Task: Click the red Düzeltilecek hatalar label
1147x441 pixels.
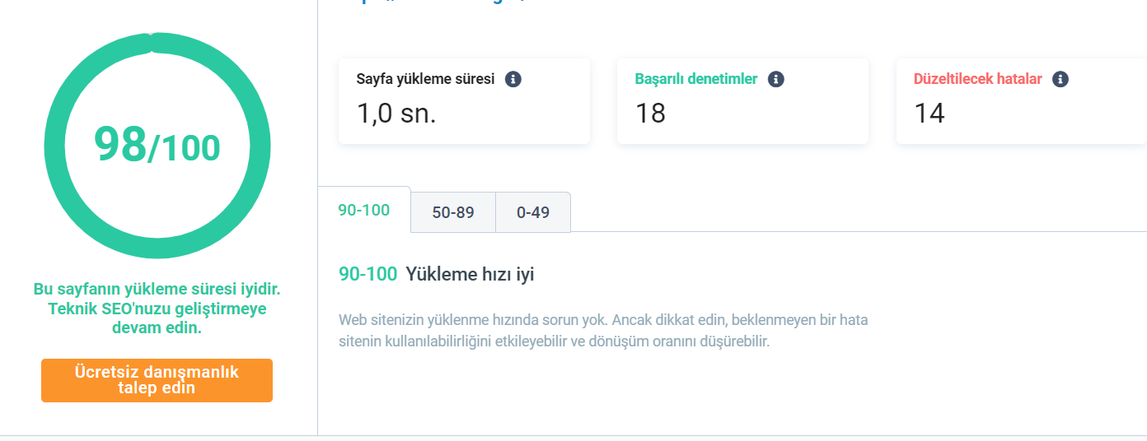Action: (x=978, y=80)
